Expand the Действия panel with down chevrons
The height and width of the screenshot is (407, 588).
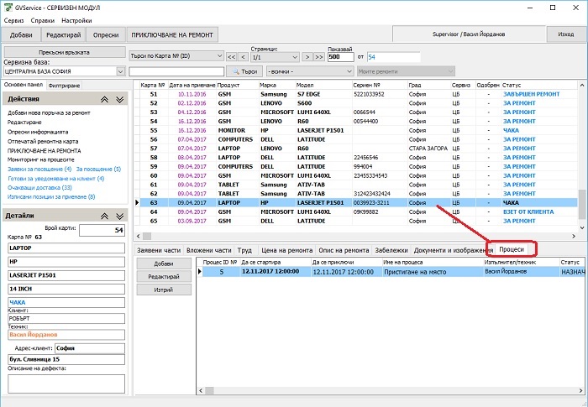pyautogui.click(x=119, y=99)
